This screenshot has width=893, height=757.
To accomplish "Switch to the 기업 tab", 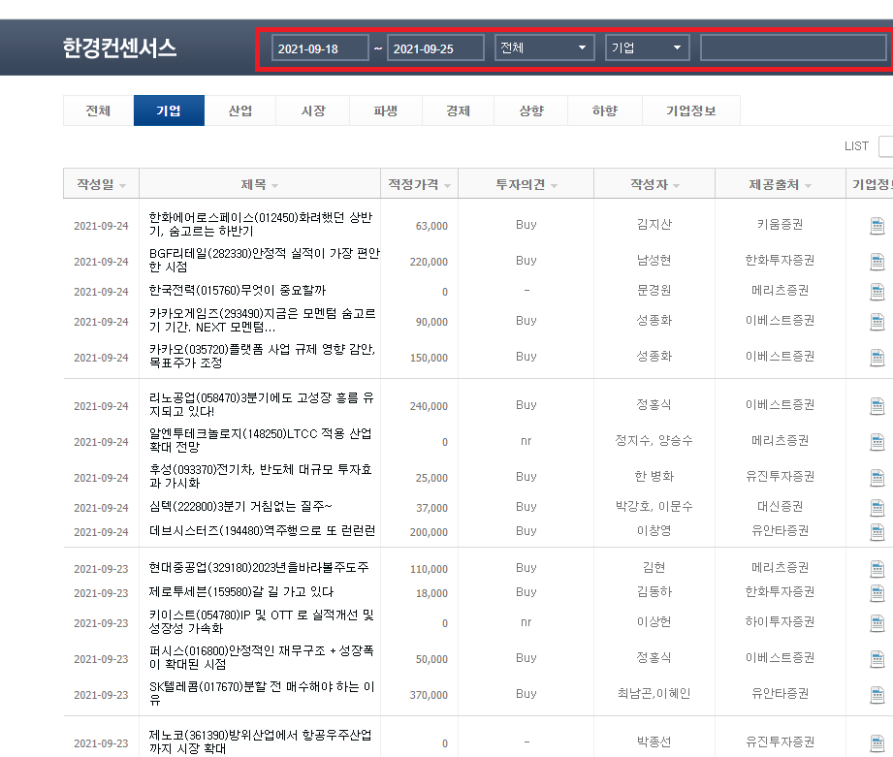I will click(169, 110).
